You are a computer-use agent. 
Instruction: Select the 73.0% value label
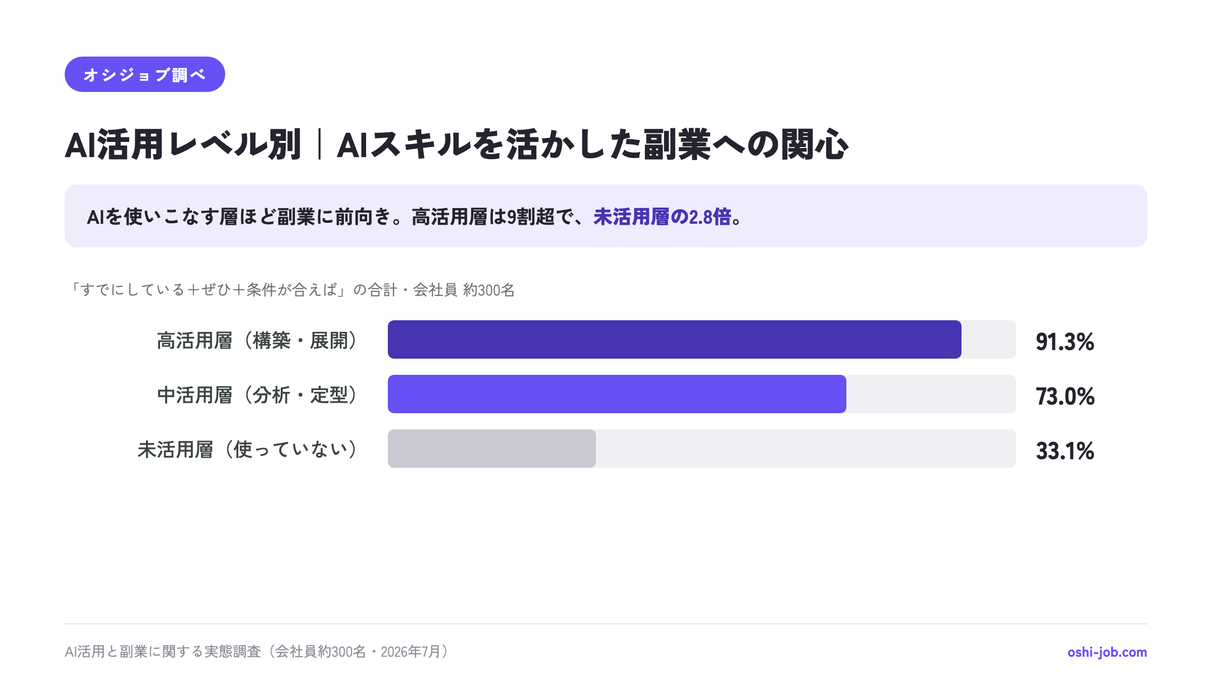1065,397
